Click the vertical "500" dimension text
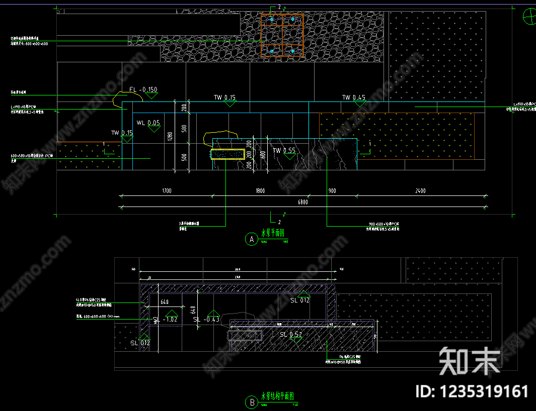Screen dimensions: 536x411 point(184,157)
